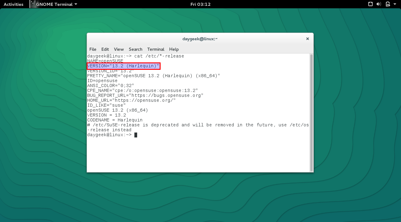The height and width of the screenshot is (222, 401).
Task: Click the CPE_NAME line
Action: [x=142, y=90]
